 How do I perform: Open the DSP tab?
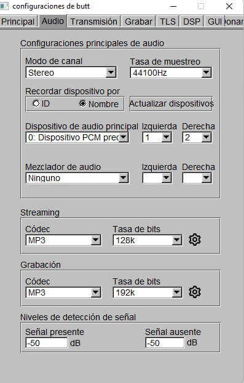pos(192,22)
